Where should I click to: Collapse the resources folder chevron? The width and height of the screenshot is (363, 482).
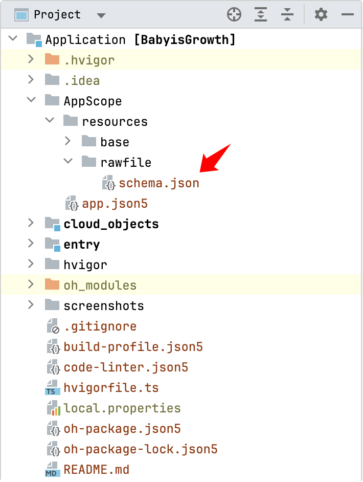[x=50, y=120]
